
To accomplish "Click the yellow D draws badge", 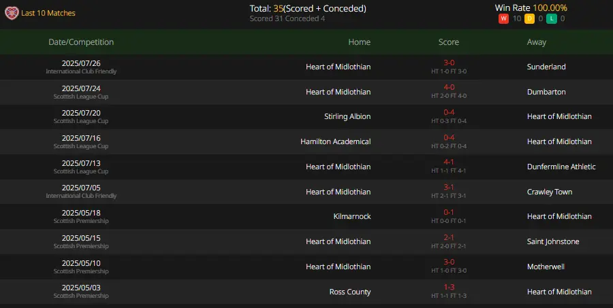I will point(529,18).
